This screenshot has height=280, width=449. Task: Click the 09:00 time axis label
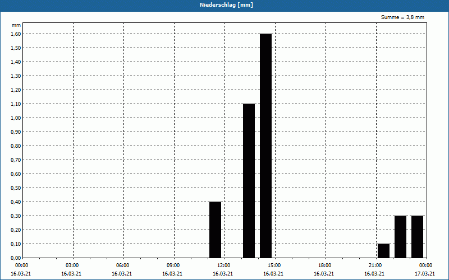[174, 265]
